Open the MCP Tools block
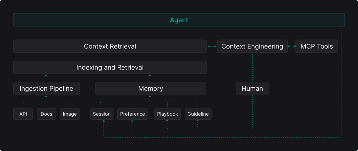Screen dimensions: 358x151 coord(316,46)
